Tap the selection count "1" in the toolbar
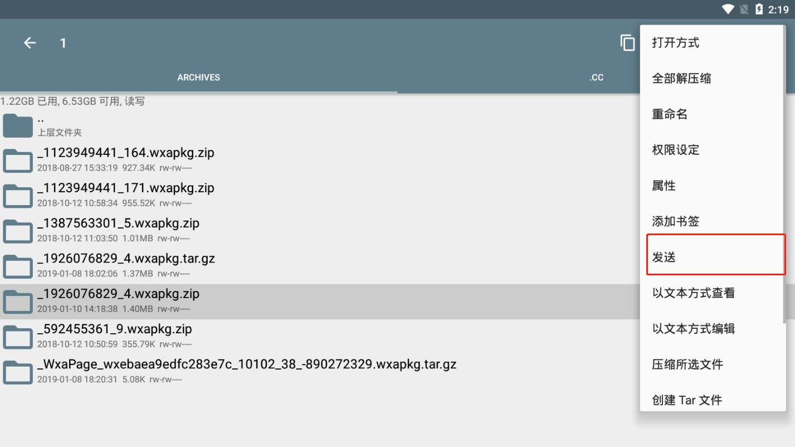The height and width of the screenshot is (447, 795). point(63,43)
